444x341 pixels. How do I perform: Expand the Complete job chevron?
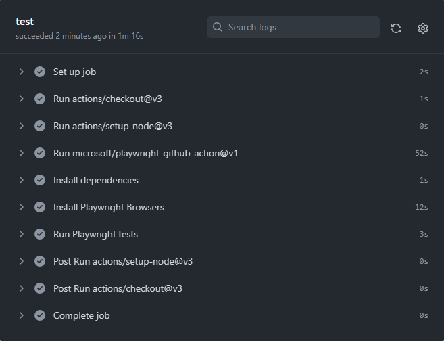click(21, 315)
